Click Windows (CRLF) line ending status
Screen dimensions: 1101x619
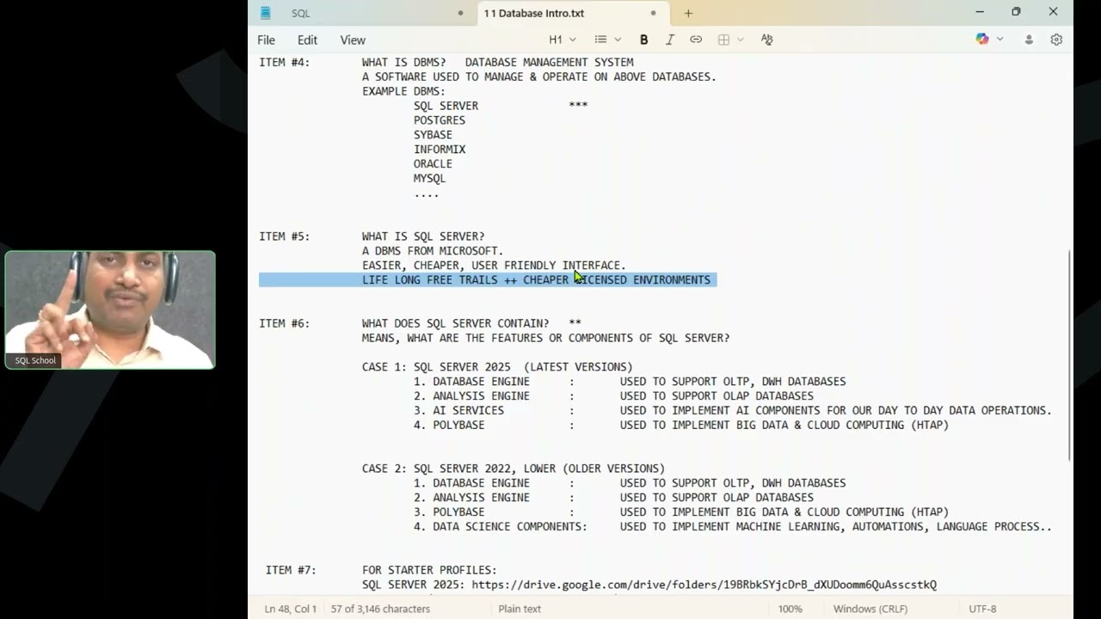870,609
